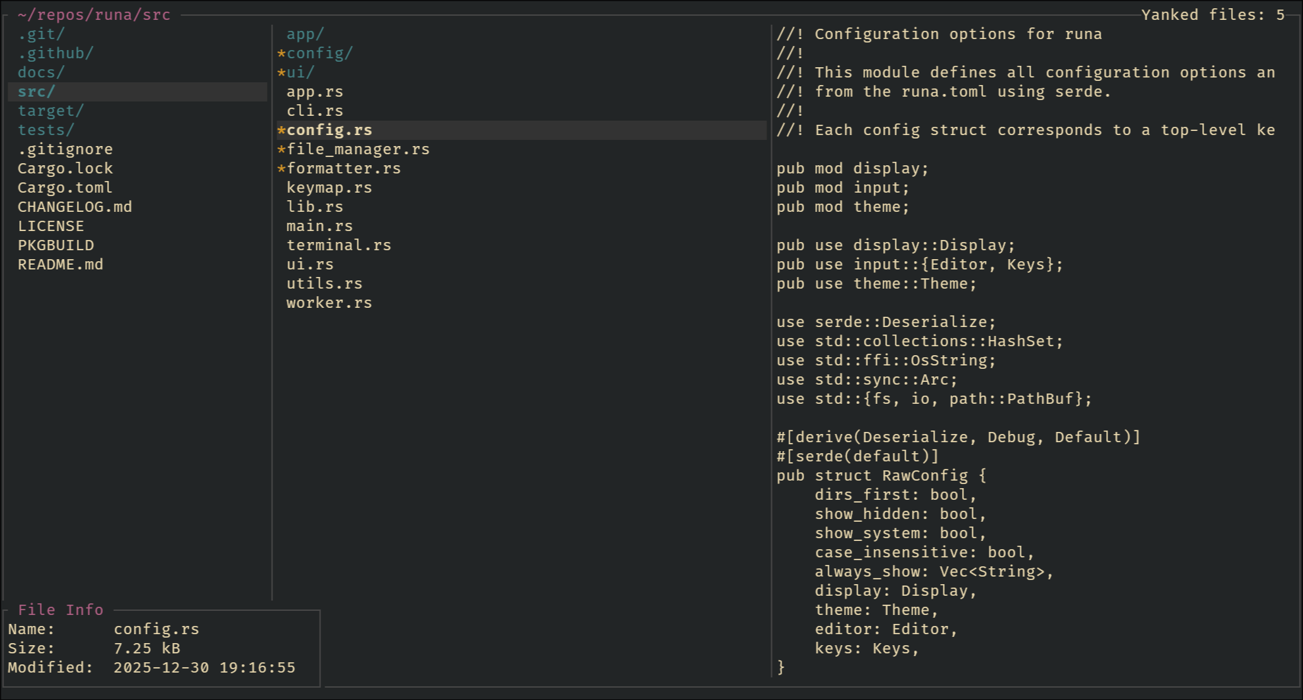Open the app/ directory in middle pane

pyautogui.click(x=305, y=34)
